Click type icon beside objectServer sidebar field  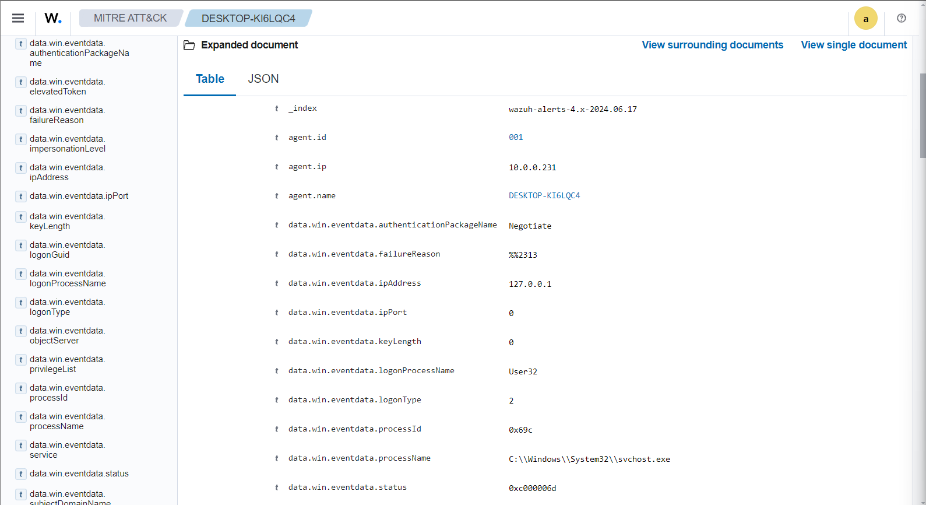pos(21,331)
